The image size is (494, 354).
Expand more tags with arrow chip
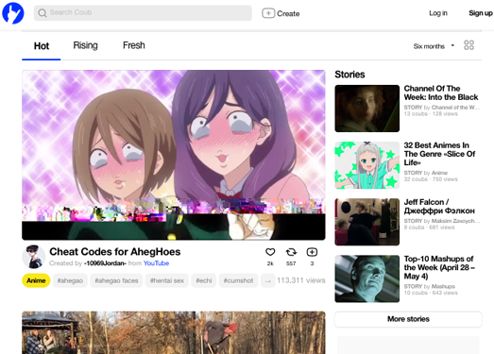[x=268, y=280]
